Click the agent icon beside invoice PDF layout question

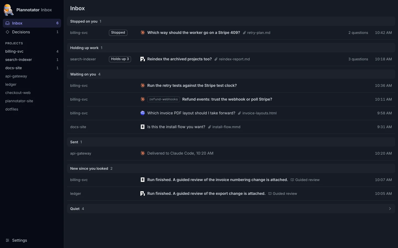click(x=143, y=113)
